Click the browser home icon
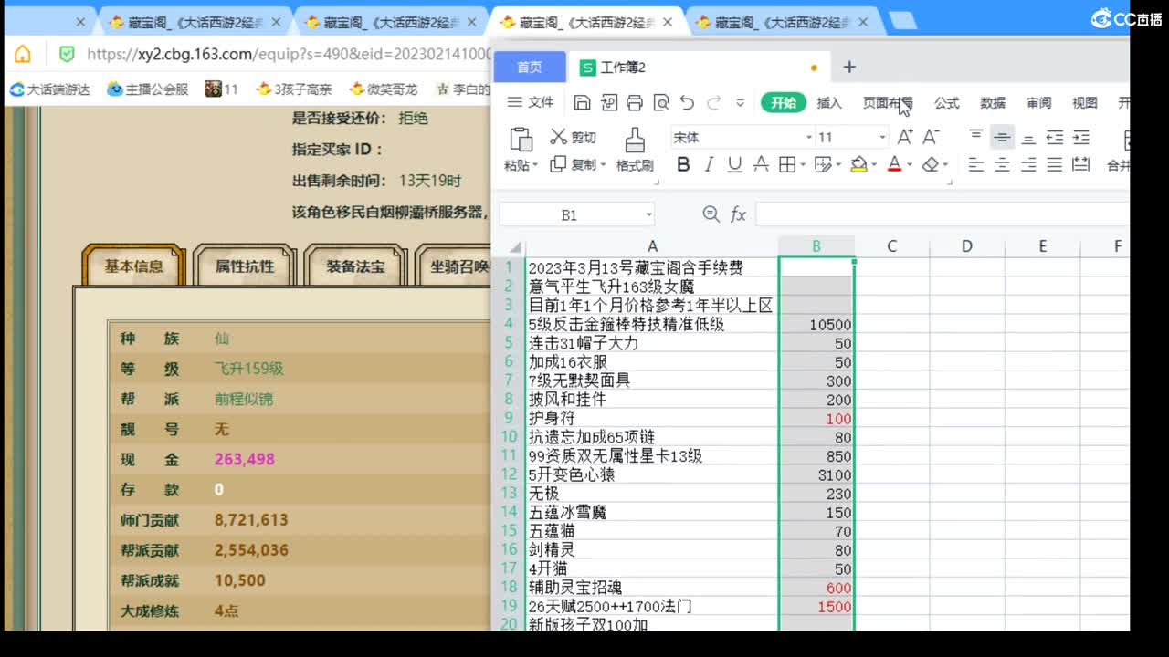Image resolution: width=1169 pixels, height=657 pixels. coord(23,54)
